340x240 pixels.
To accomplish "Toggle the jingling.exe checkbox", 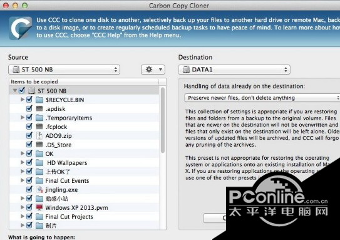I will 29,189.
